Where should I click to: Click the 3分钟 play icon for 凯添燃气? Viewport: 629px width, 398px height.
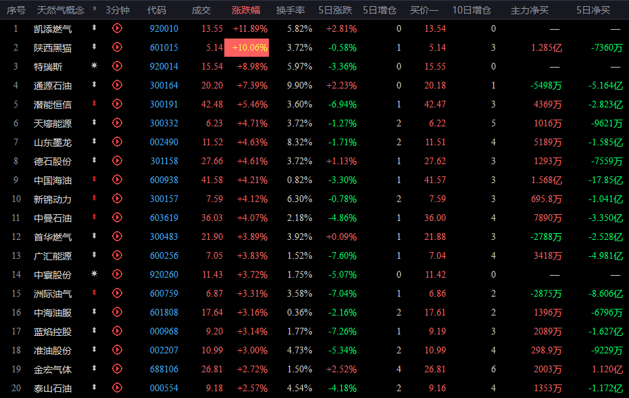117,28
